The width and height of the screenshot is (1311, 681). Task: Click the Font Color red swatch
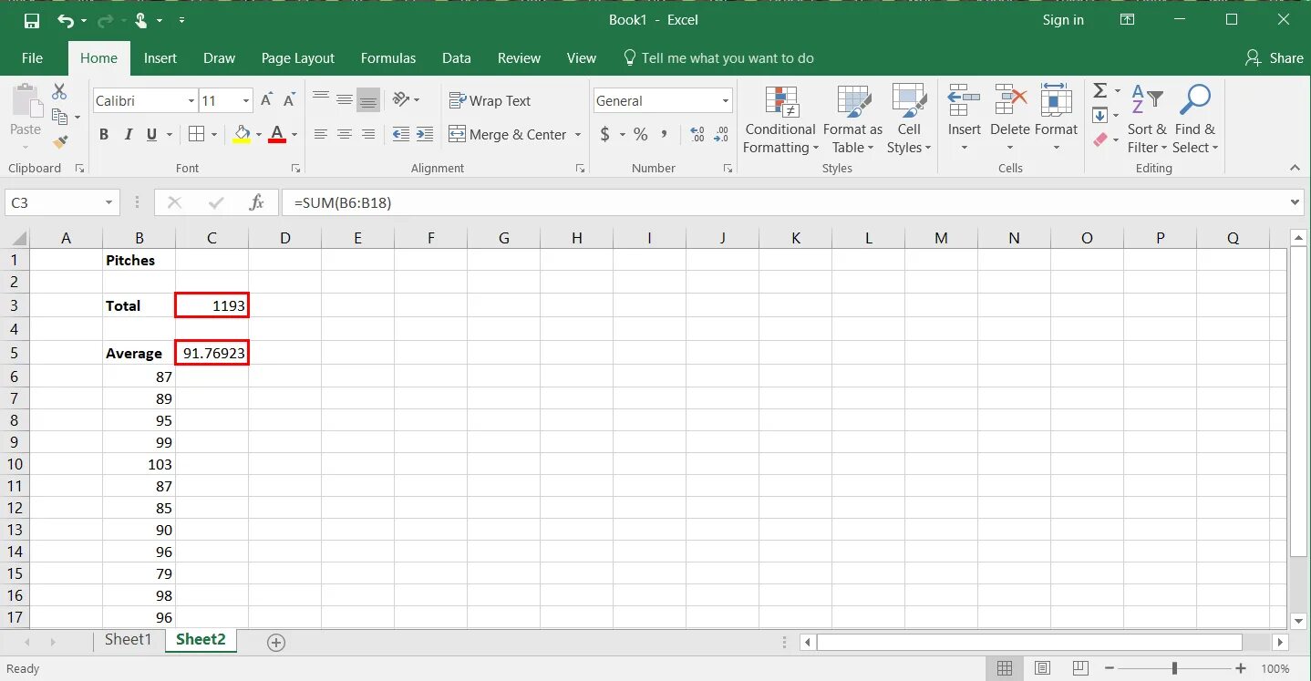pyautogui.click(x=277, y=134)
